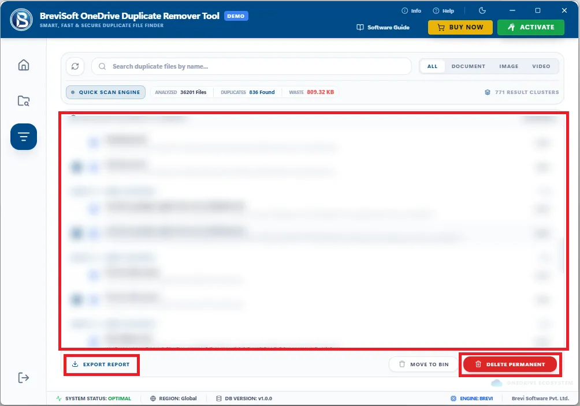This screenshot has width=580, height=406.
Task: Open the folder scan sidebar icon
Action: click(24, 101)
